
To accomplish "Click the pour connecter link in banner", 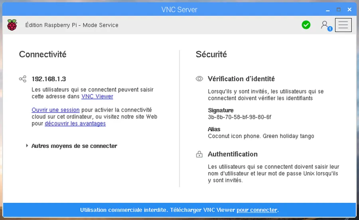I will 256,210.
